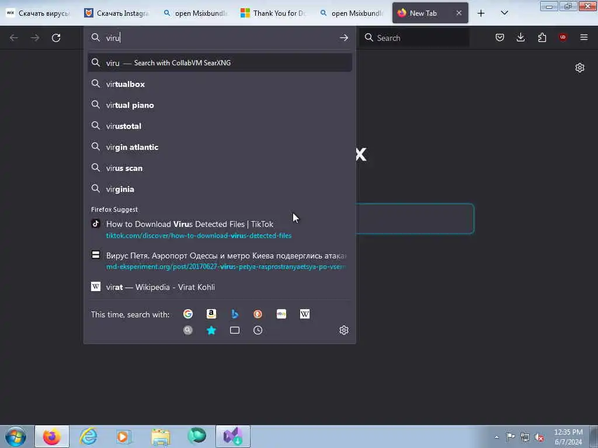
Task: Select the virtual piano suggestion
Action: (220, 105)
